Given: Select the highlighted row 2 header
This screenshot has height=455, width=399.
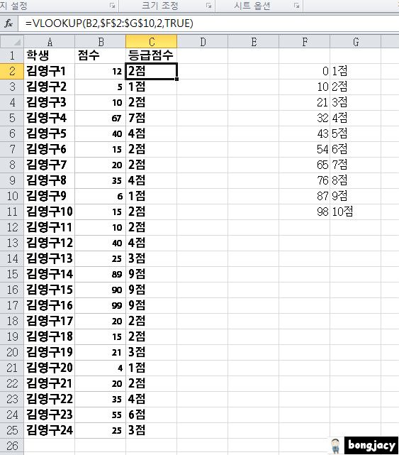Looking at the screenshot, I should (12, 71).
